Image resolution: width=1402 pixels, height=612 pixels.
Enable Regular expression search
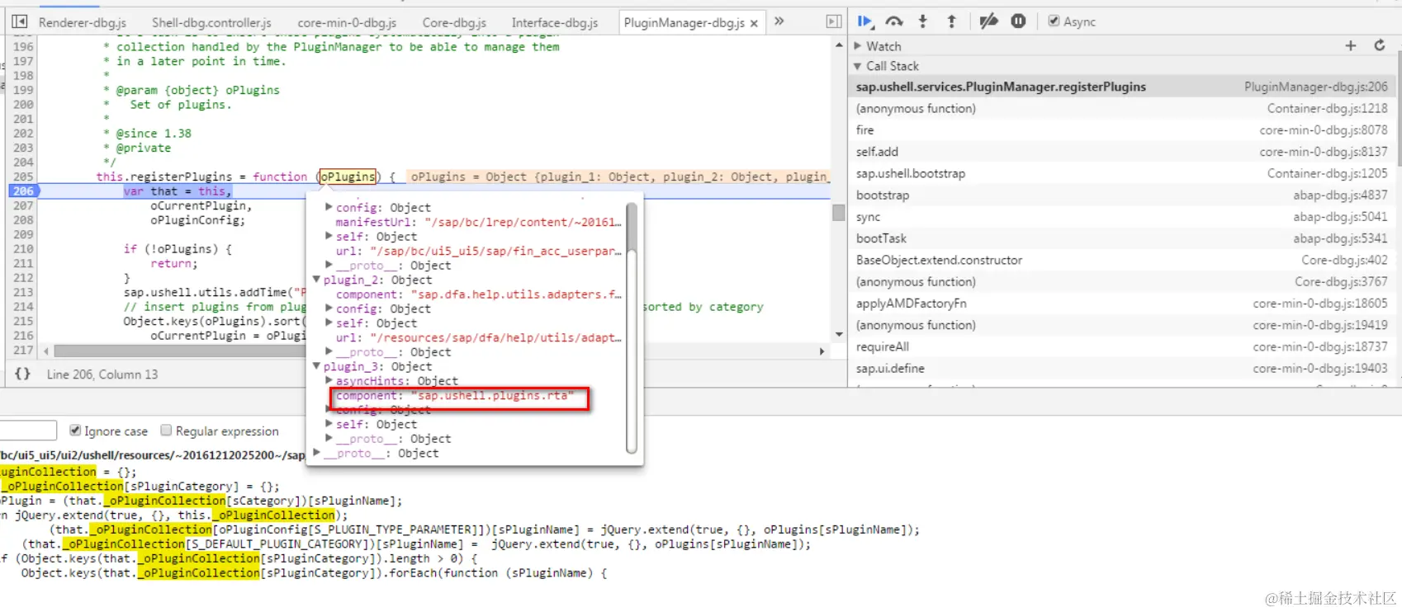tap(166, 431)
